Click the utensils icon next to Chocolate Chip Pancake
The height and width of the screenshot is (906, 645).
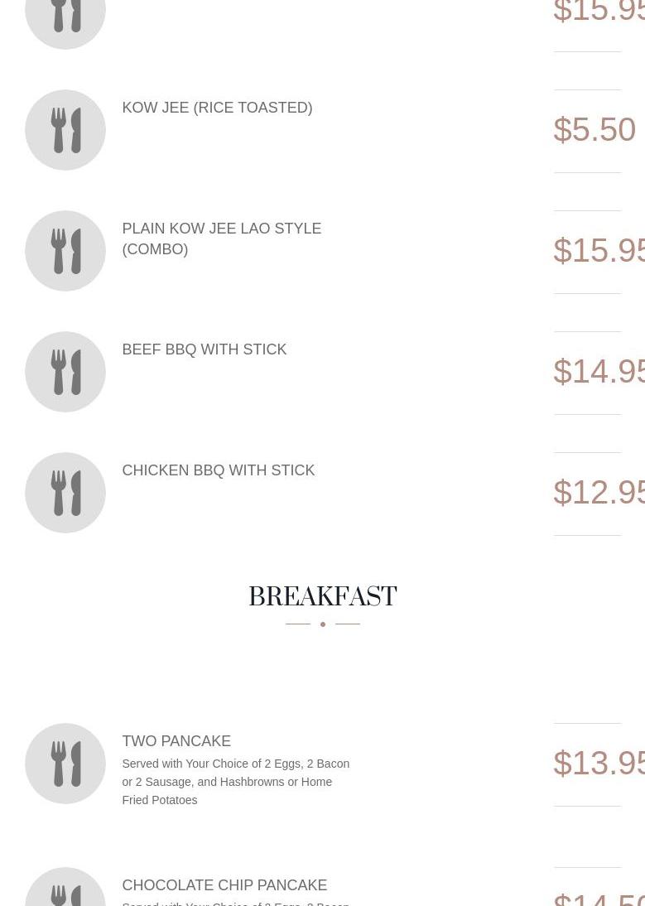(x=65, y=889)
